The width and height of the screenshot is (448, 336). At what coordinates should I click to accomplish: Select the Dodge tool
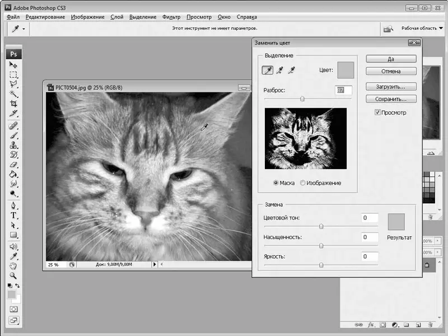coord(13,194)
